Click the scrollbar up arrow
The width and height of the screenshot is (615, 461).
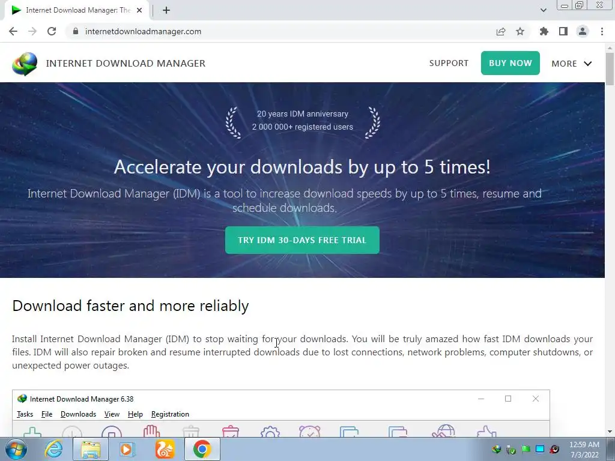[610, 47]
